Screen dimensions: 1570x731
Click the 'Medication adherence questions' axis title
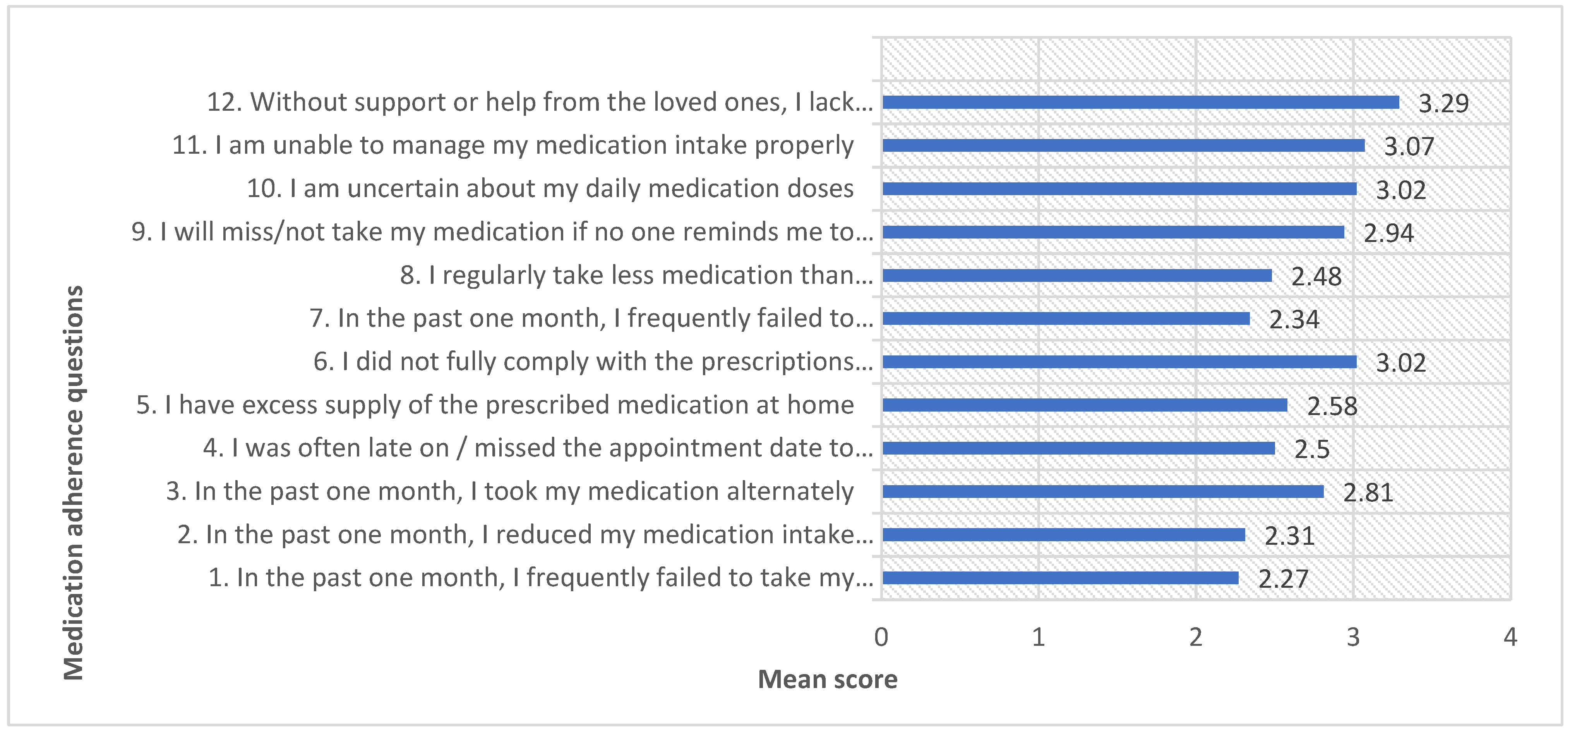click(74, 482)
